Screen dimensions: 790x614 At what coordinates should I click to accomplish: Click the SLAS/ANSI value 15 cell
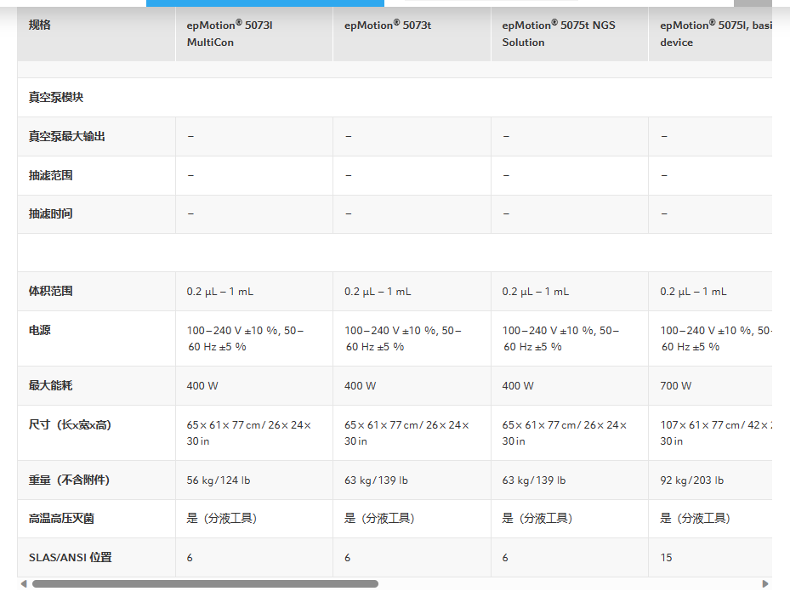[x=666, y=558]
